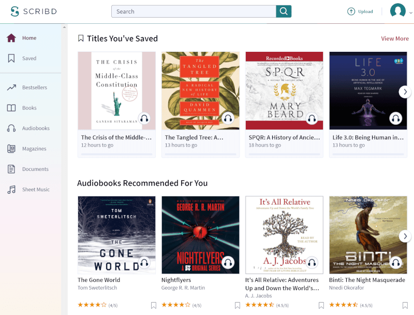The height and width of the screenshot is (315, 414).
Task: View the It's All Relative audiobook page
Action: (284, 235)
